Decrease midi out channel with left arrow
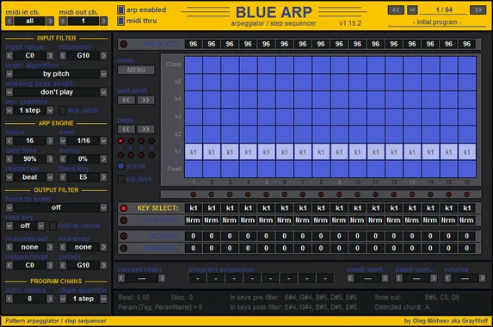This screenshot has height=327, width=493. (x=63, y=21)
